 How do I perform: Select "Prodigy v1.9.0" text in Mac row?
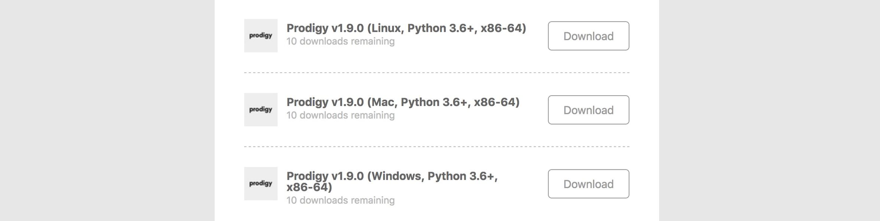pyautogui.click(x=325, y=102)
